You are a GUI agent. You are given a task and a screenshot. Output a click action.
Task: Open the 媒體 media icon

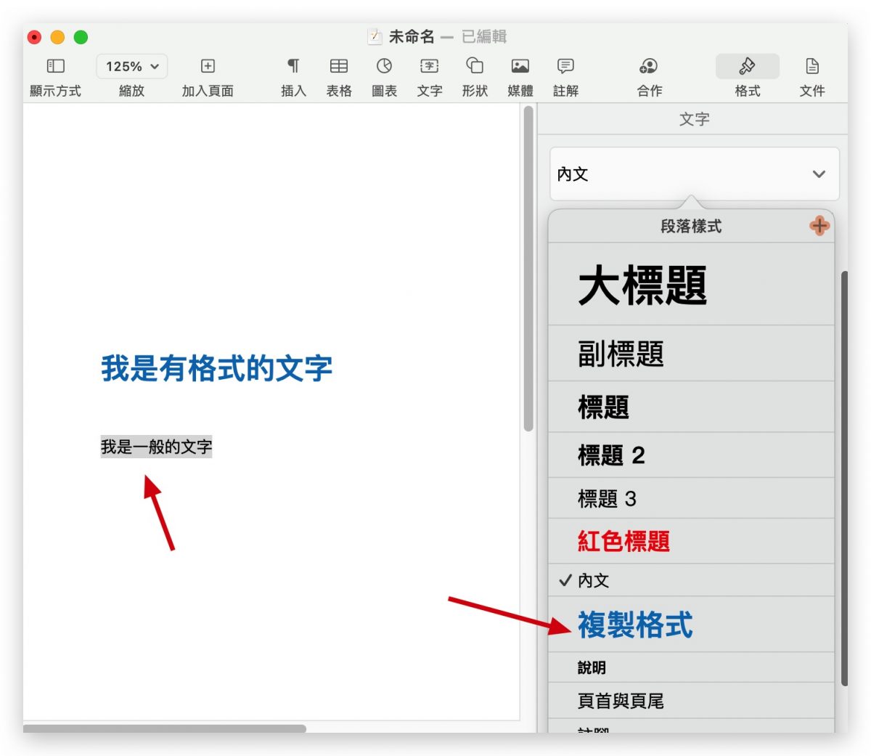(520, 66)
